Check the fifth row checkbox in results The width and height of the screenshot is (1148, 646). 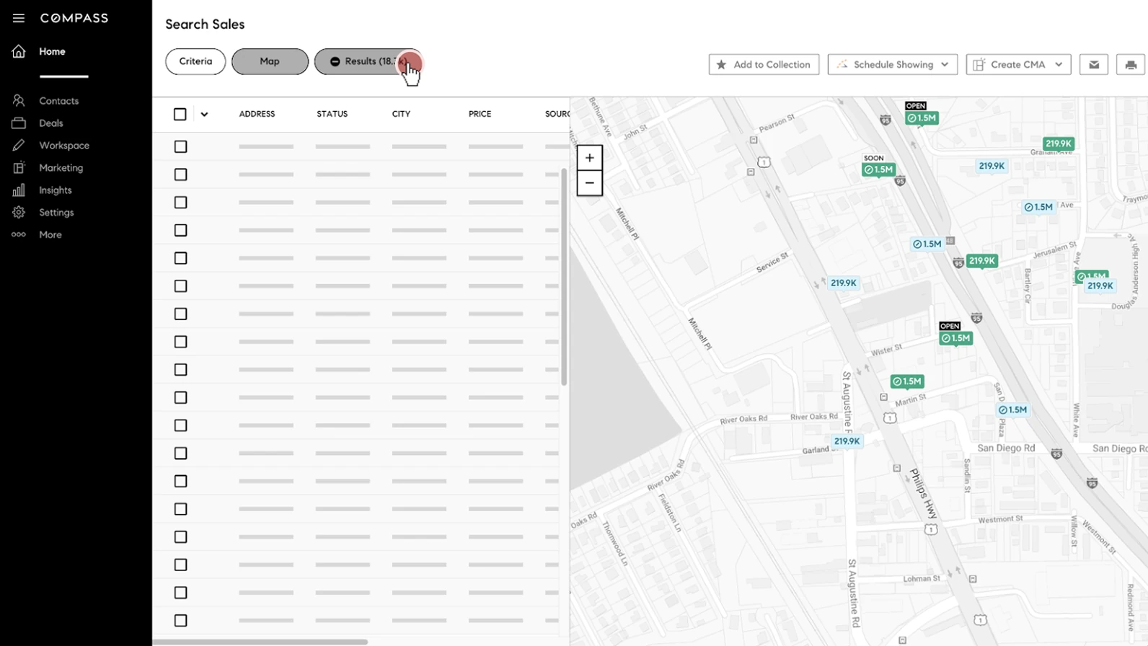[x=181, y=258]
